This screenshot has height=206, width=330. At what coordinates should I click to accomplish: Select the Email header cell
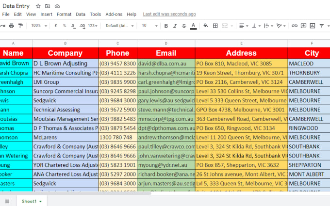point(166,53)
